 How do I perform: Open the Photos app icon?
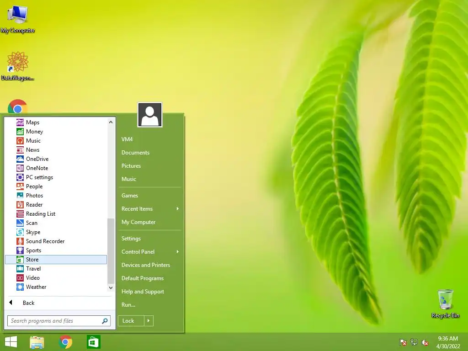[x=20, y=196]
